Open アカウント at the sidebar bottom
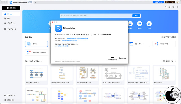Image resolution: width=181 pixels, height=104 pixels. pos(11,95)
